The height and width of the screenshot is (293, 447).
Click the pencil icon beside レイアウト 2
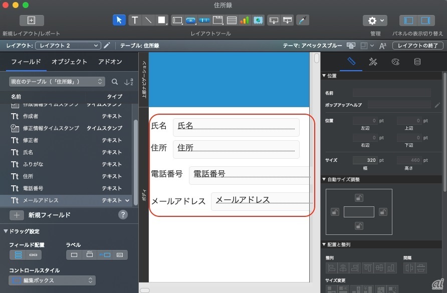coord(107,46)
